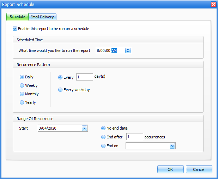Choose the Yearly recurrence pattern
The height and width of the screenshot is (179, 218).
(22, 102)
